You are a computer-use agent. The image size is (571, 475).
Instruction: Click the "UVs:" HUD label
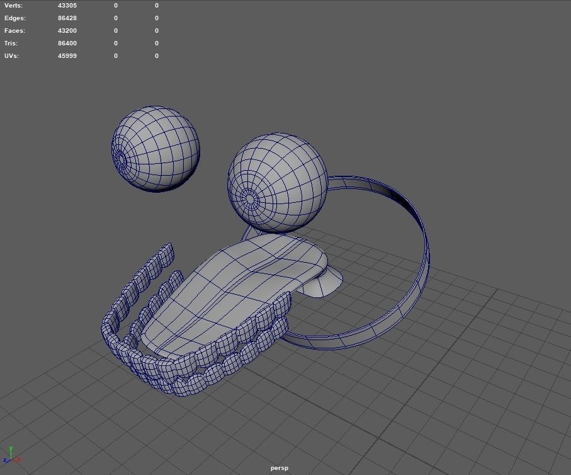pos(12,56)
